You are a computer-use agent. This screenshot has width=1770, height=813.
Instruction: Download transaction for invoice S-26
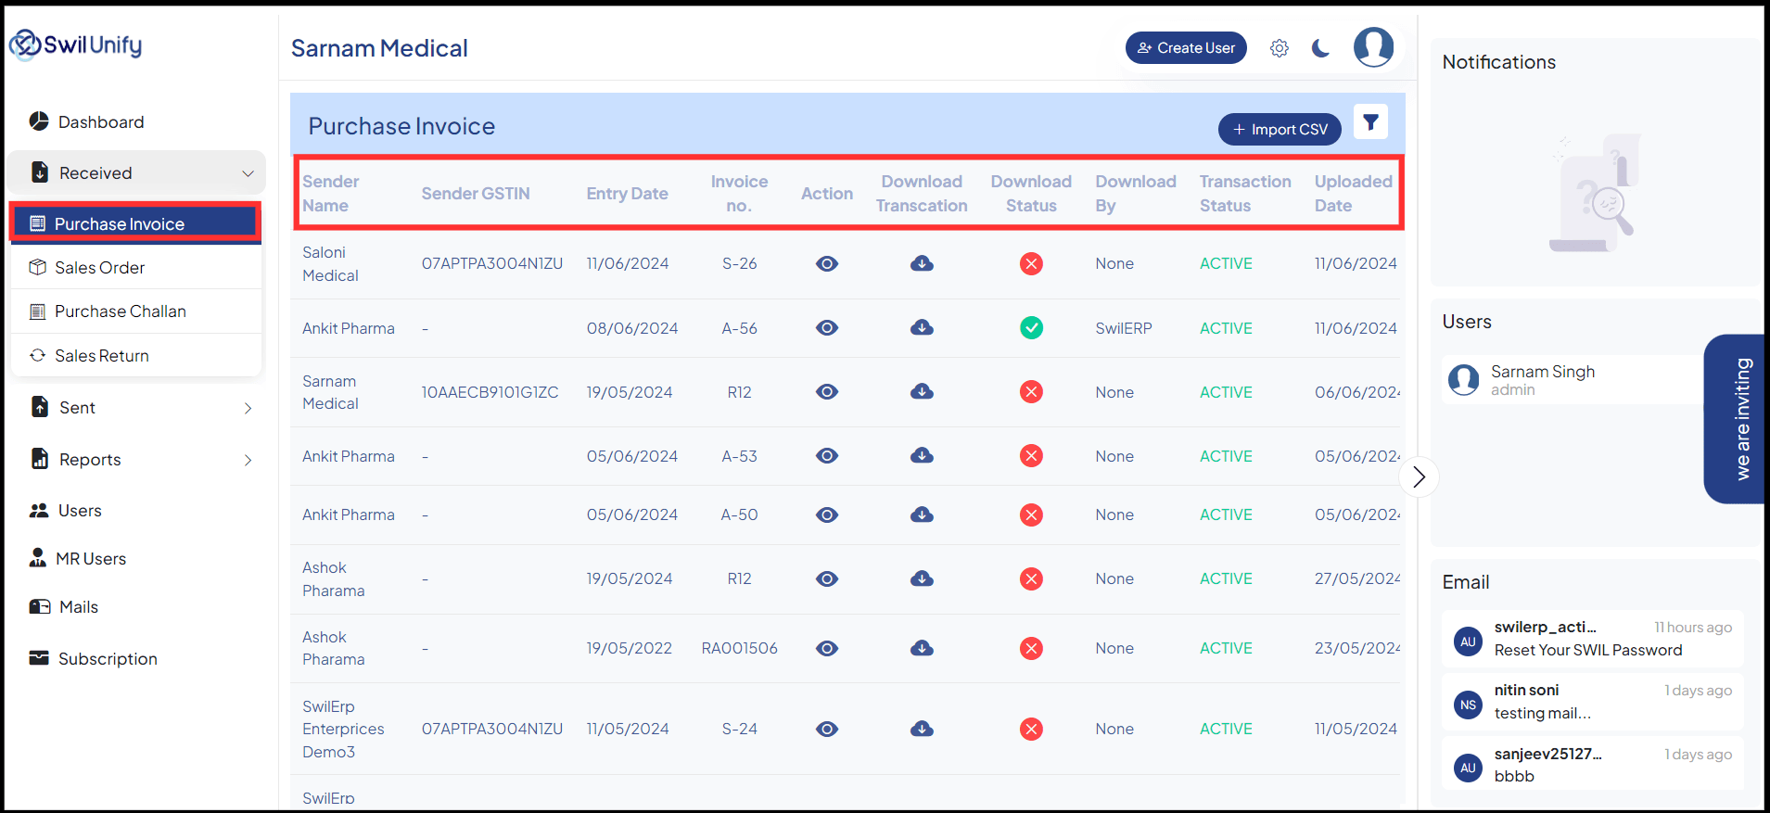coord(922,264)
